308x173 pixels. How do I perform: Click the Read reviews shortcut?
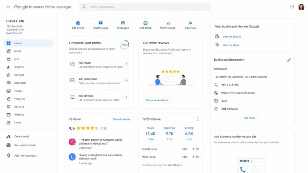101,25
